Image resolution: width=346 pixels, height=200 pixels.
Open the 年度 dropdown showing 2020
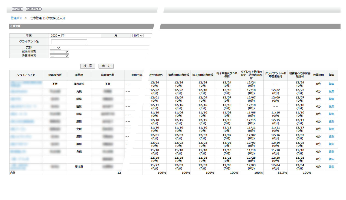tap(55, 36)
